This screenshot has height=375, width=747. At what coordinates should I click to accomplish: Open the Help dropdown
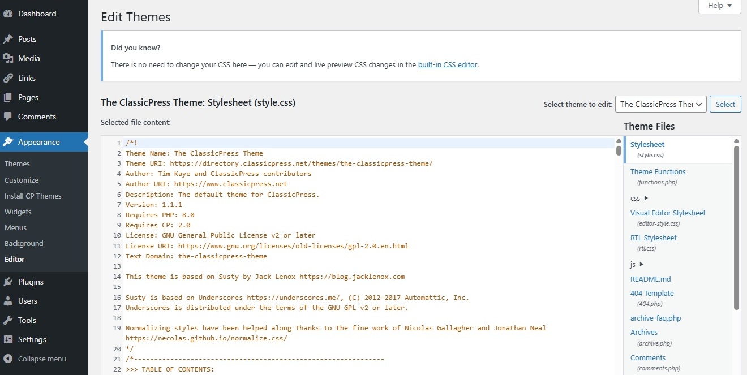719,5
